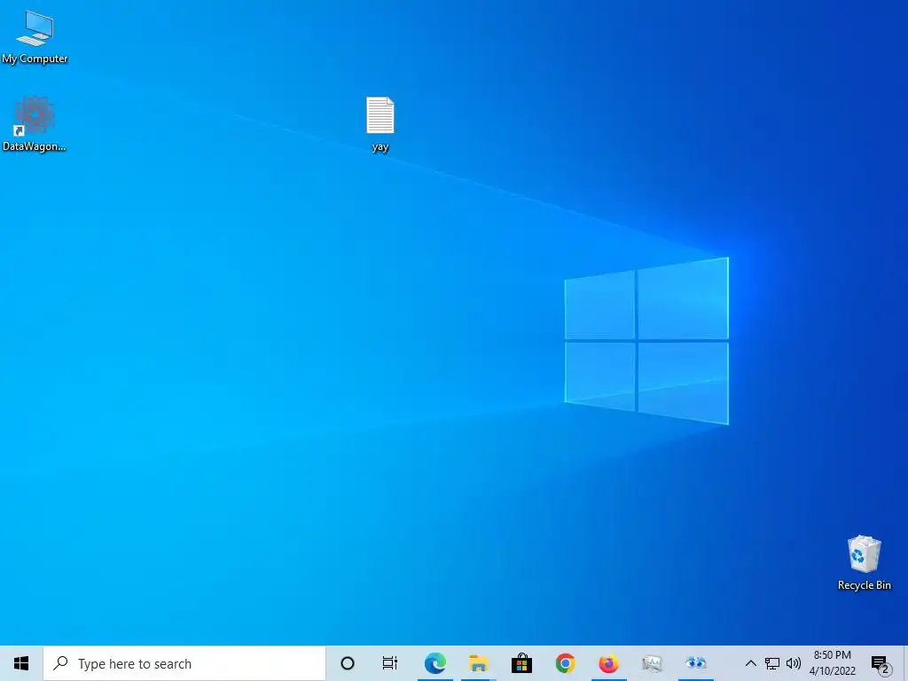Image resolution: width=908 pixels, height=681 pixels.
Task: Select the DataWagon shortcut icon
Action: tap(34, 124)
